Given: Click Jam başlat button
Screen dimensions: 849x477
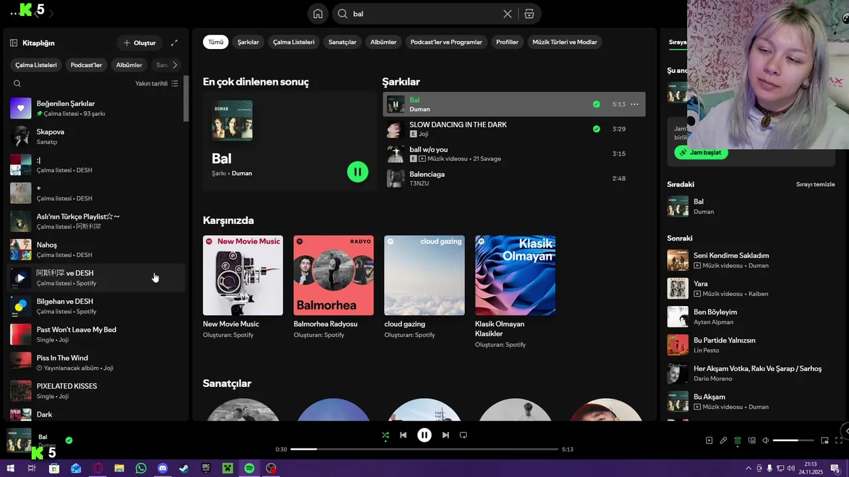Looking at the screenshot, I should coord(701,152).
